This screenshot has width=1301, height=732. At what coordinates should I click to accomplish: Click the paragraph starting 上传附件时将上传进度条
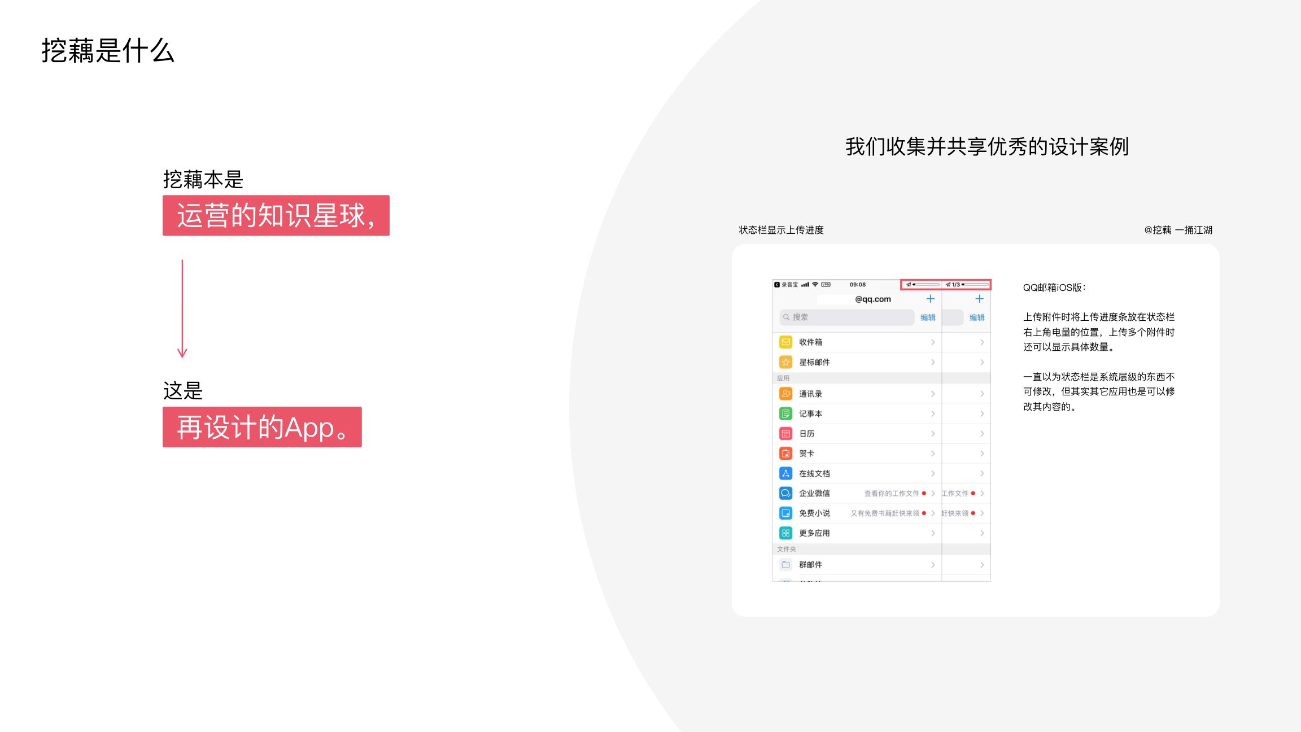tap(1099, 332)
